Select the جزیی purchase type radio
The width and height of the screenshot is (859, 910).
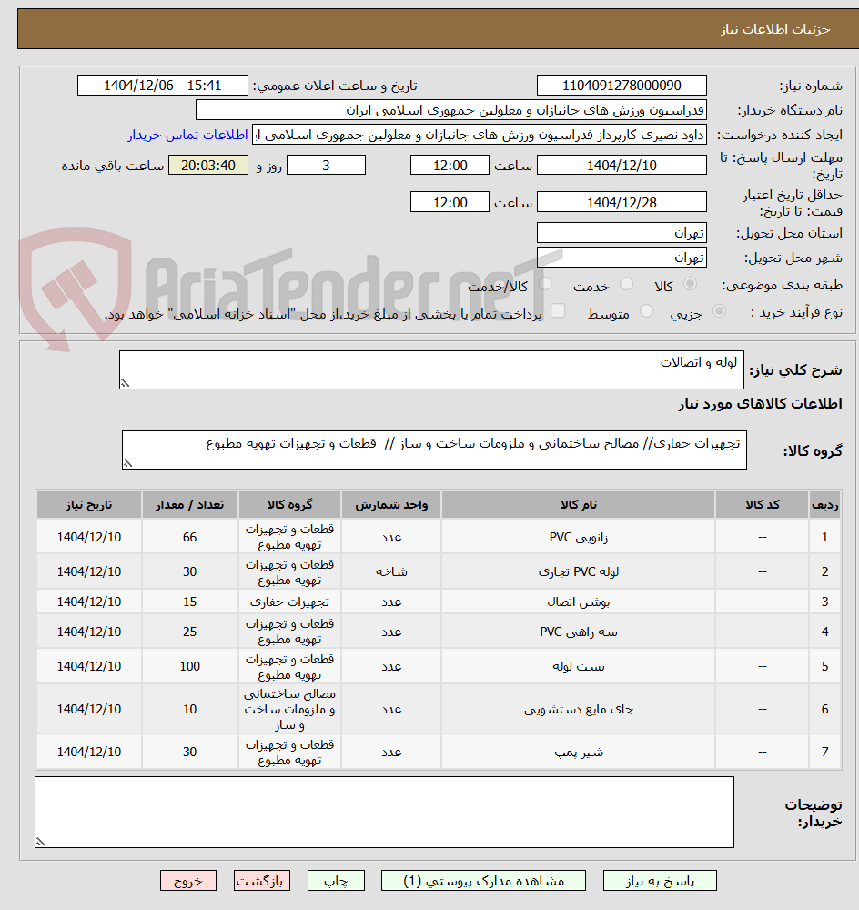(x=719, y=311)
